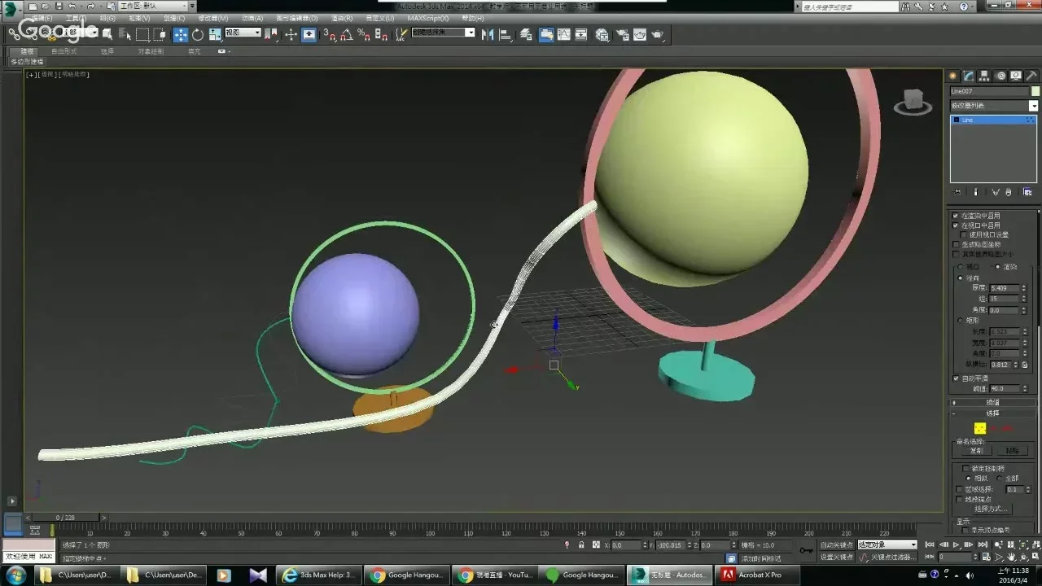Activate the Rotate tool
The width and height of the screenshot is (1042, 586).
pos(198,34)
